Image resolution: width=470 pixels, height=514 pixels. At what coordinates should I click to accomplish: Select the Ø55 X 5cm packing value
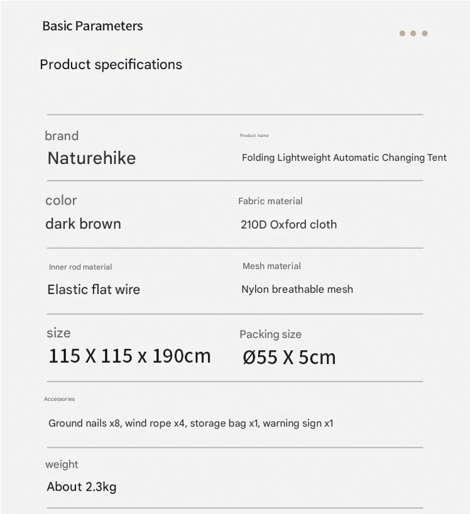click(289, 358)
